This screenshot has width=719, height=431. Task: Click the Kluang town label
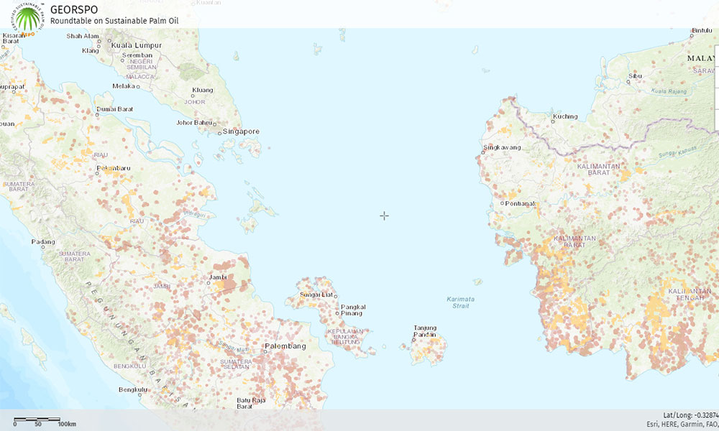(203, 90)
